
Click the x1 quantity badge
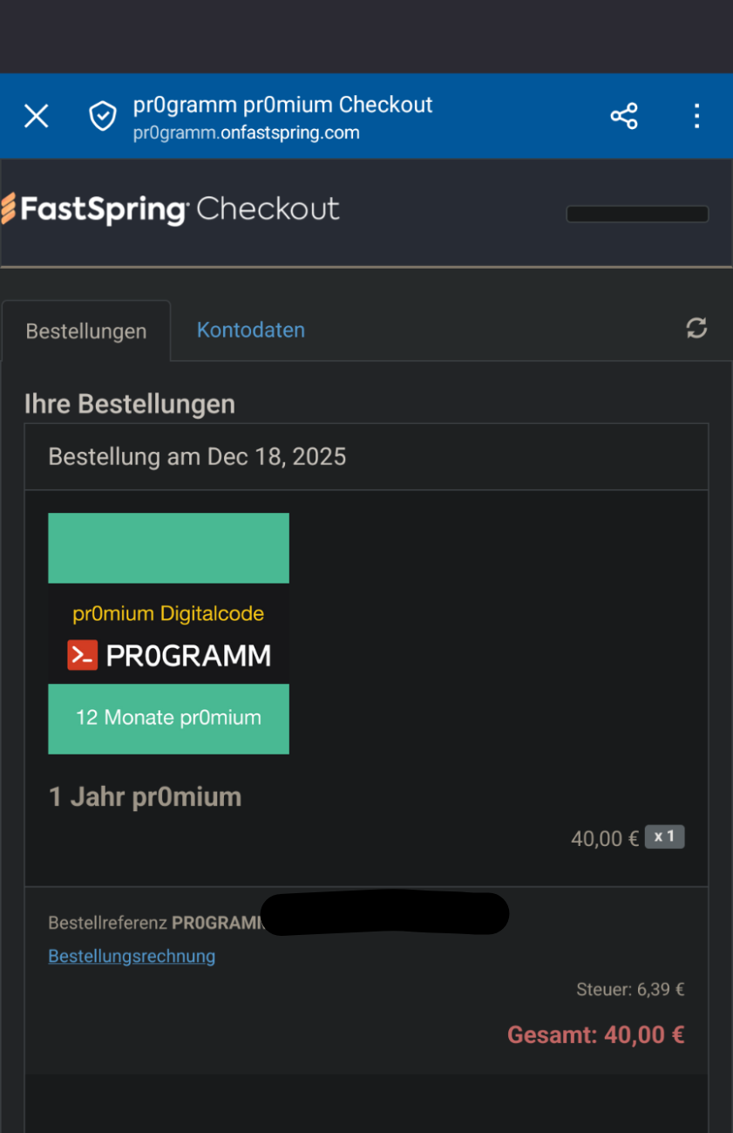tap(664, 837)
